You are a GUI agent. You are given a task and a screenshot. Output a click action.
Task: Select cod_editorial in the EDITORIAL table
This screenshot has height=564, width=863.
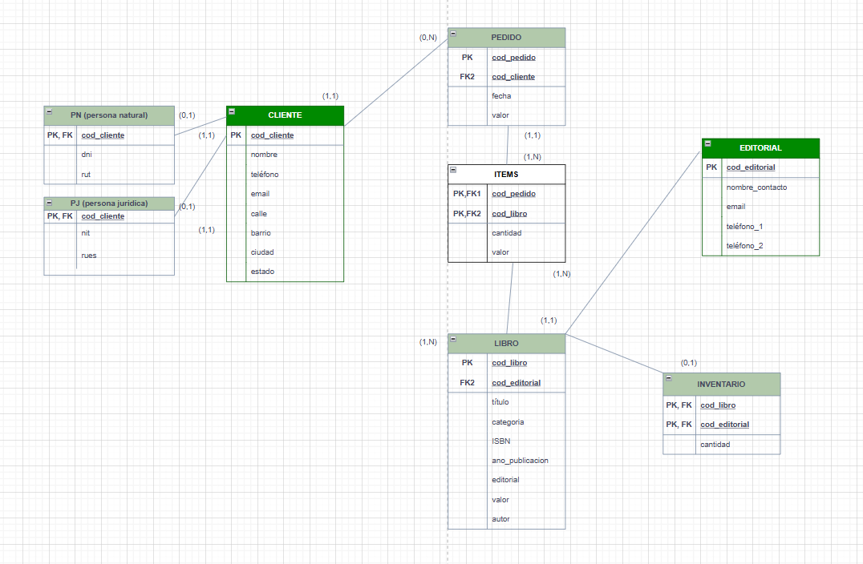tap(751, 167)
